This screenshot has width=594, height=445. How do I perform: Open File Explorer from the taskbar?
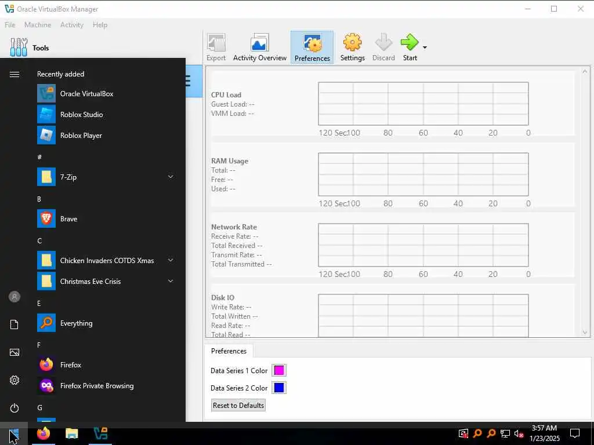click(x=71, y=433)
